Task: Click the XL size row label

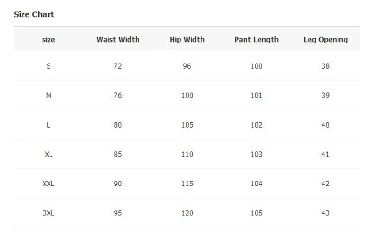Action: pyautogui.click(x=49, y=155)
